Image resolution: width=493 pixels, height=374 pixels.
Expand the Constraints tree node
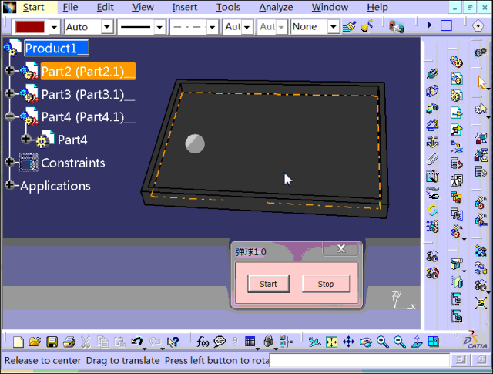point(10,162)
